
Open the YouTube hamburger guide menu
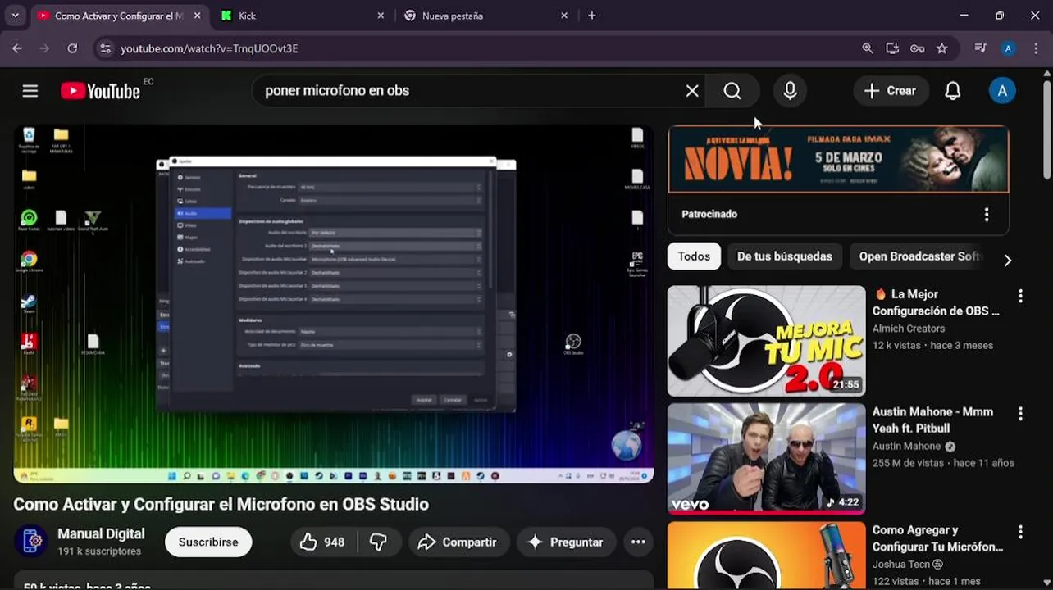(x=30, y=91)
